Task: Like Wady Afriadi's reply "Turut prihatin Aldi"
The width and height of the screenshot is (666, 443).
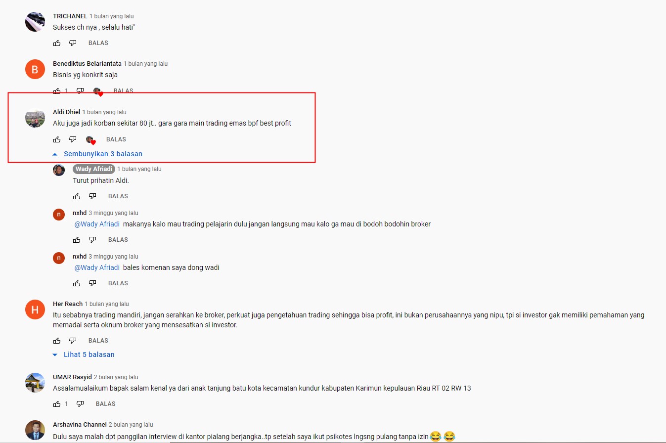Action: pyautogui.click(x=77, y=196)
